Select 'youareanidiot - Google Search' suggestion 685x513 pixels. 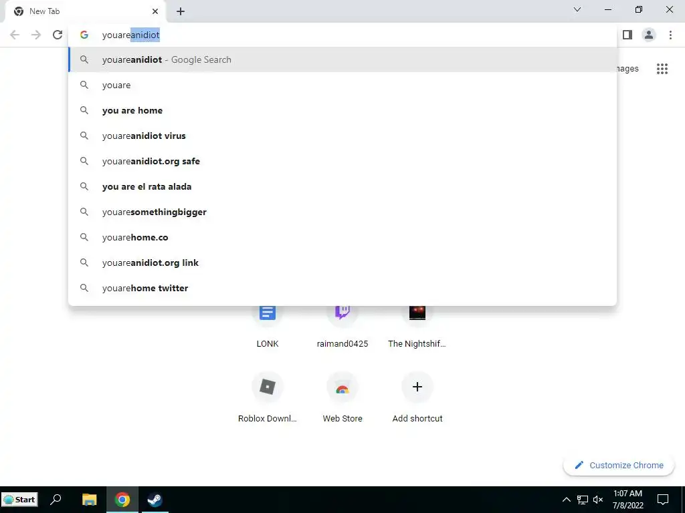[343, 59]
